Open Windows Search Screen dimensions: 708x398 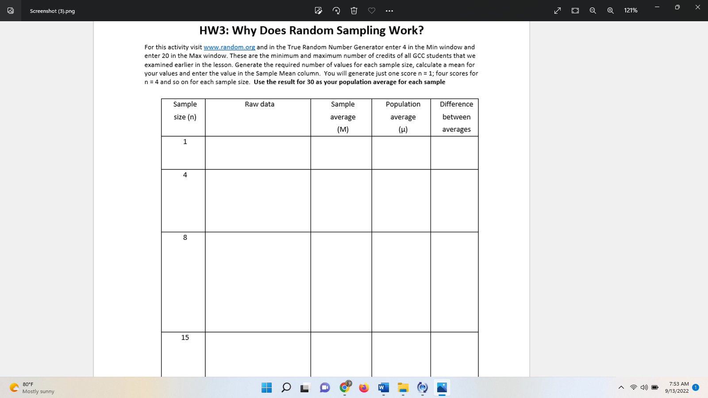coord(285,387)
